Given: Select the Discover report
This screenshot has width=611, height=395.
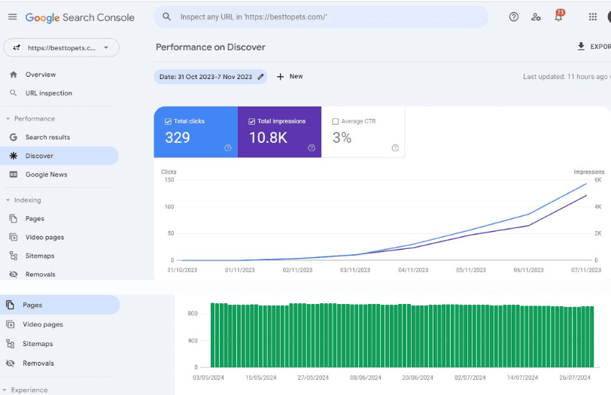Looking at the screenshot, I should tap(59, 156).
